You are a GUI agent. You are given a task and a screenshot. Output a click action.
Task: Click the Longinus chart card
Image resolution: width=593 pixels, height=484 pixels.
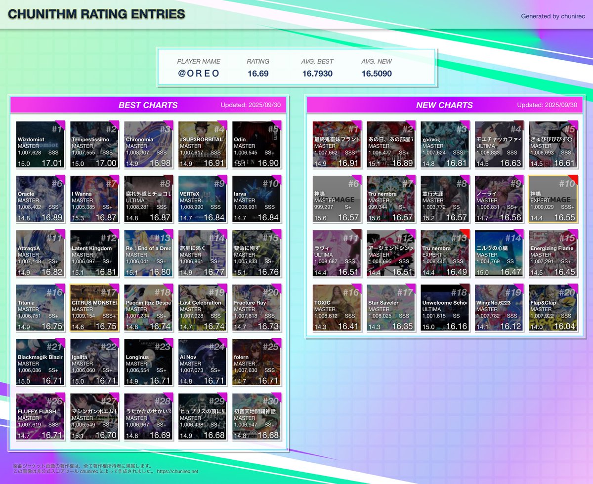tap(149, 362)
